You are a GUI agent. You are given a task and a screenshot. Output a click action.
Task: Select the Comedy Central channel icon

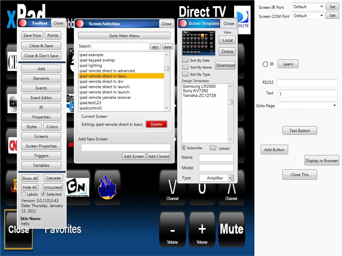pos(107,187)
